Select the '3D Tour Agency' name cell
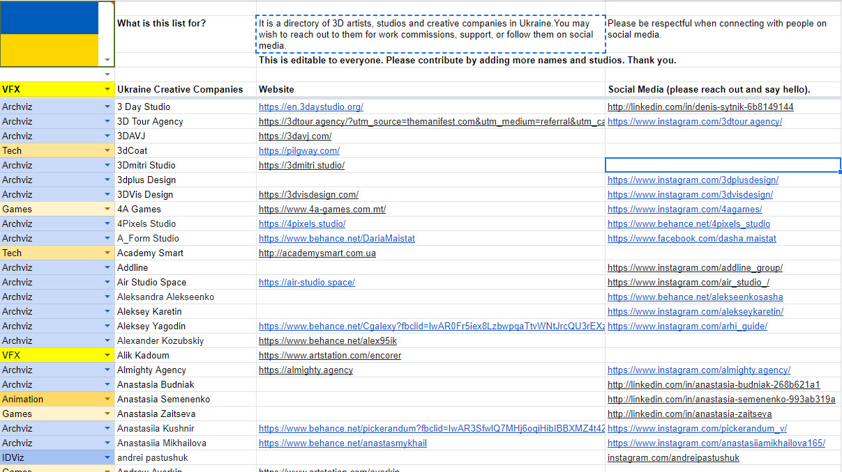The image size is (842, 472). point(186,122)
